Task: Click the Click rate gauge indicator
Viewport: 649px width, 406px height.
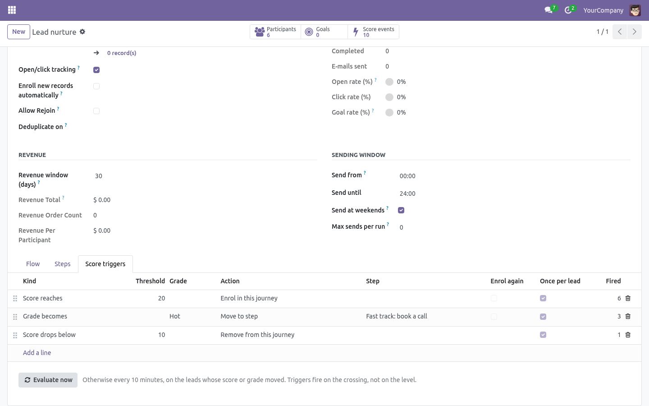Action: pos(389,97)
